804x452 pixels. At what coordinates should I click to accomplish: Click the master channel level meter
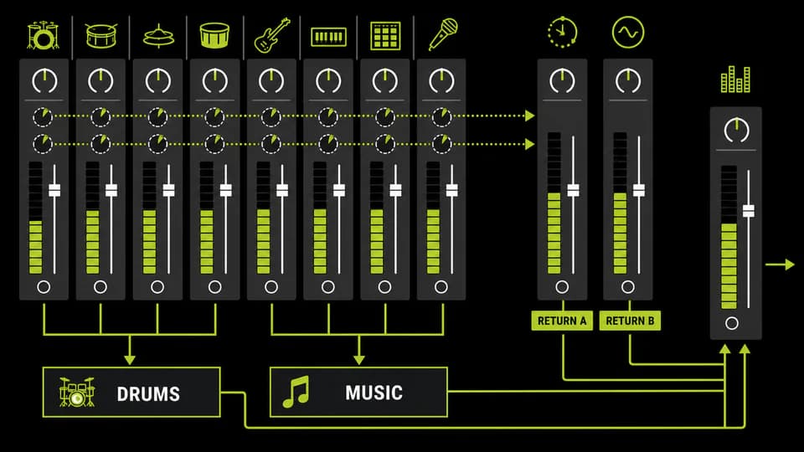729,237
